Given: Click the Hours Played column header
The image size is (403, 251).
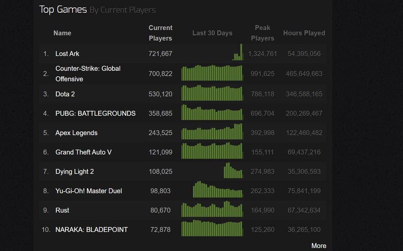Looking at the screenshot, I should (304, 33).
